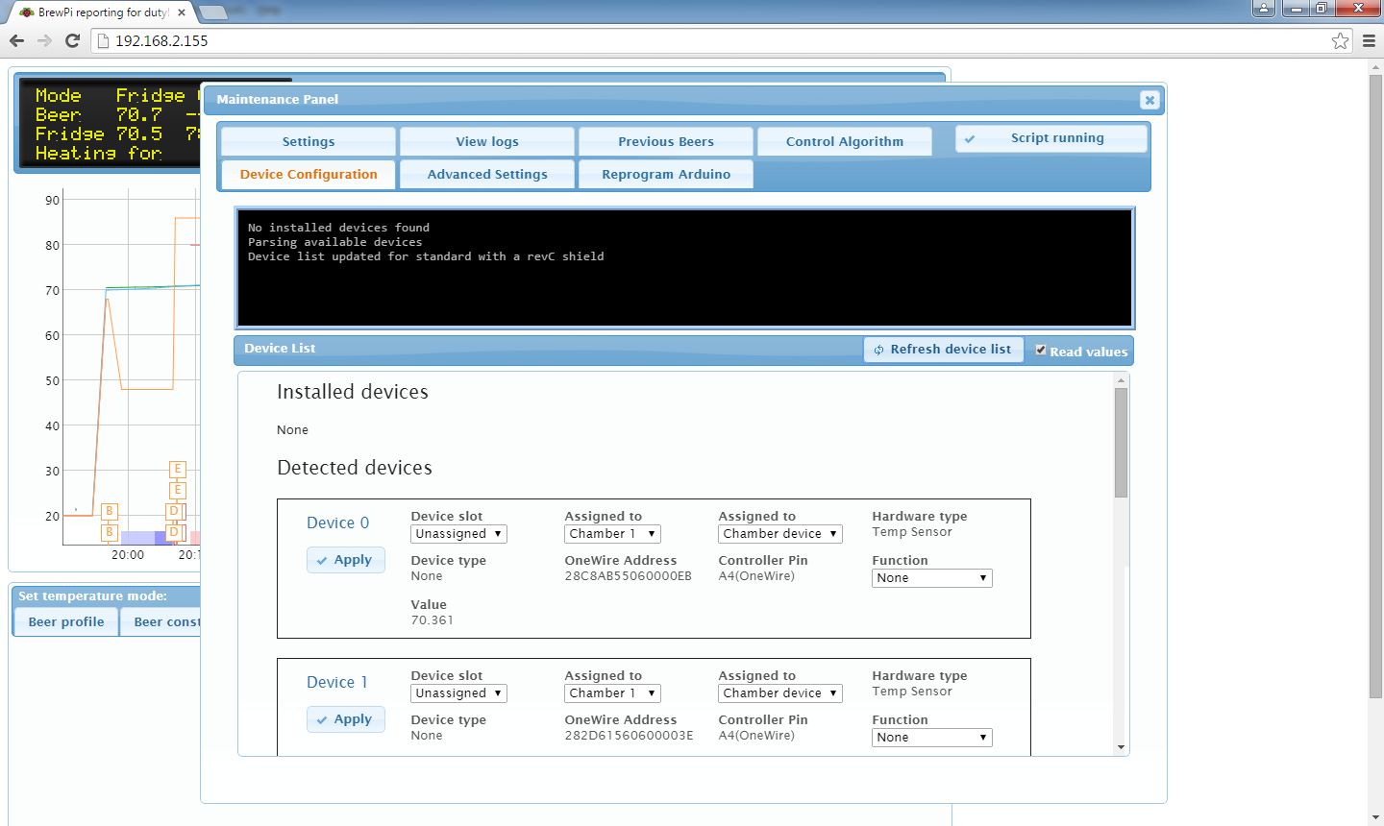Click the refresh icon on Refresh device list
The image size is (1384, 826).
(x=878, y=350)
